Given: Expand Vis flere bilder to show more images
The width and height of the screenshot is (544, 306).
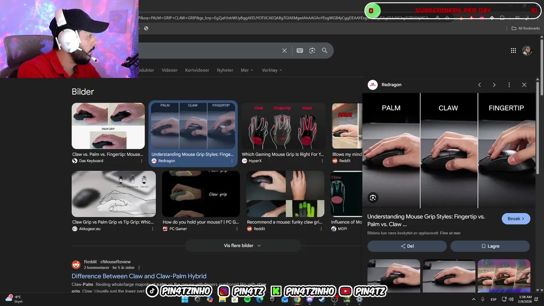Looking at the screenshot, I should (x=243, y=246).
